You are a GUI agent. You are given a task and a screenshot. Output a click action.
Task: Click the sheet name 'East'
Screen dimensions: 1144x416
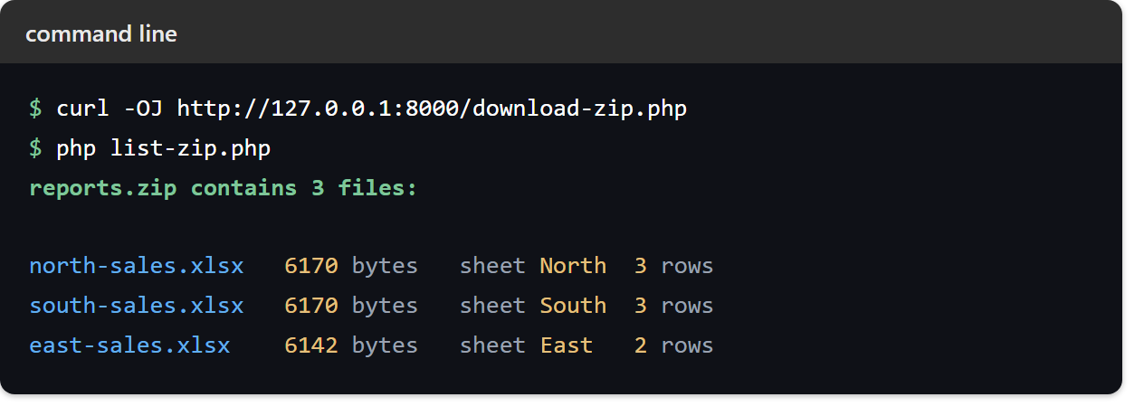pos(567,345)
